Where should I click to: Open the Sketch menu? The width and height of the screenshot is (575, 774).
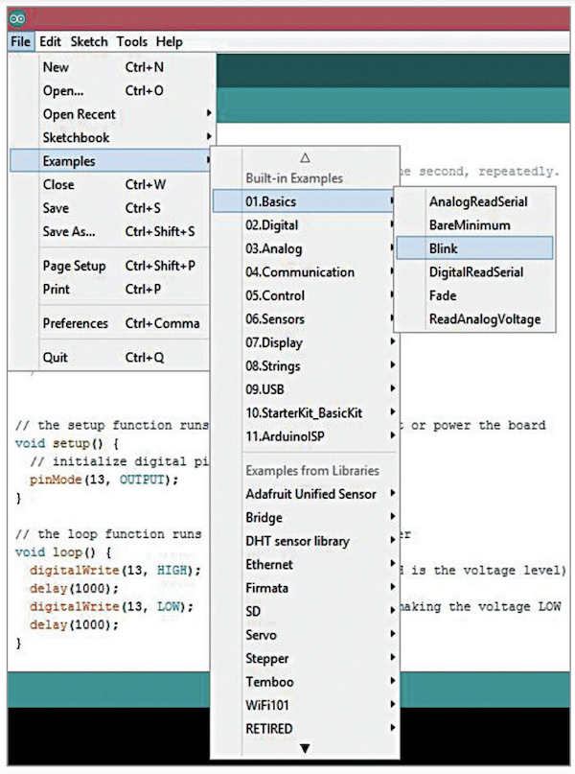[x=89, y=42]
